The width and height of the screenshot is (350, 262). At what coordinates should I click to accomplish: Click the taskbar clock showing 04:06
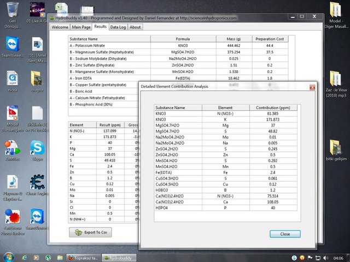click(x=338, y=258)
